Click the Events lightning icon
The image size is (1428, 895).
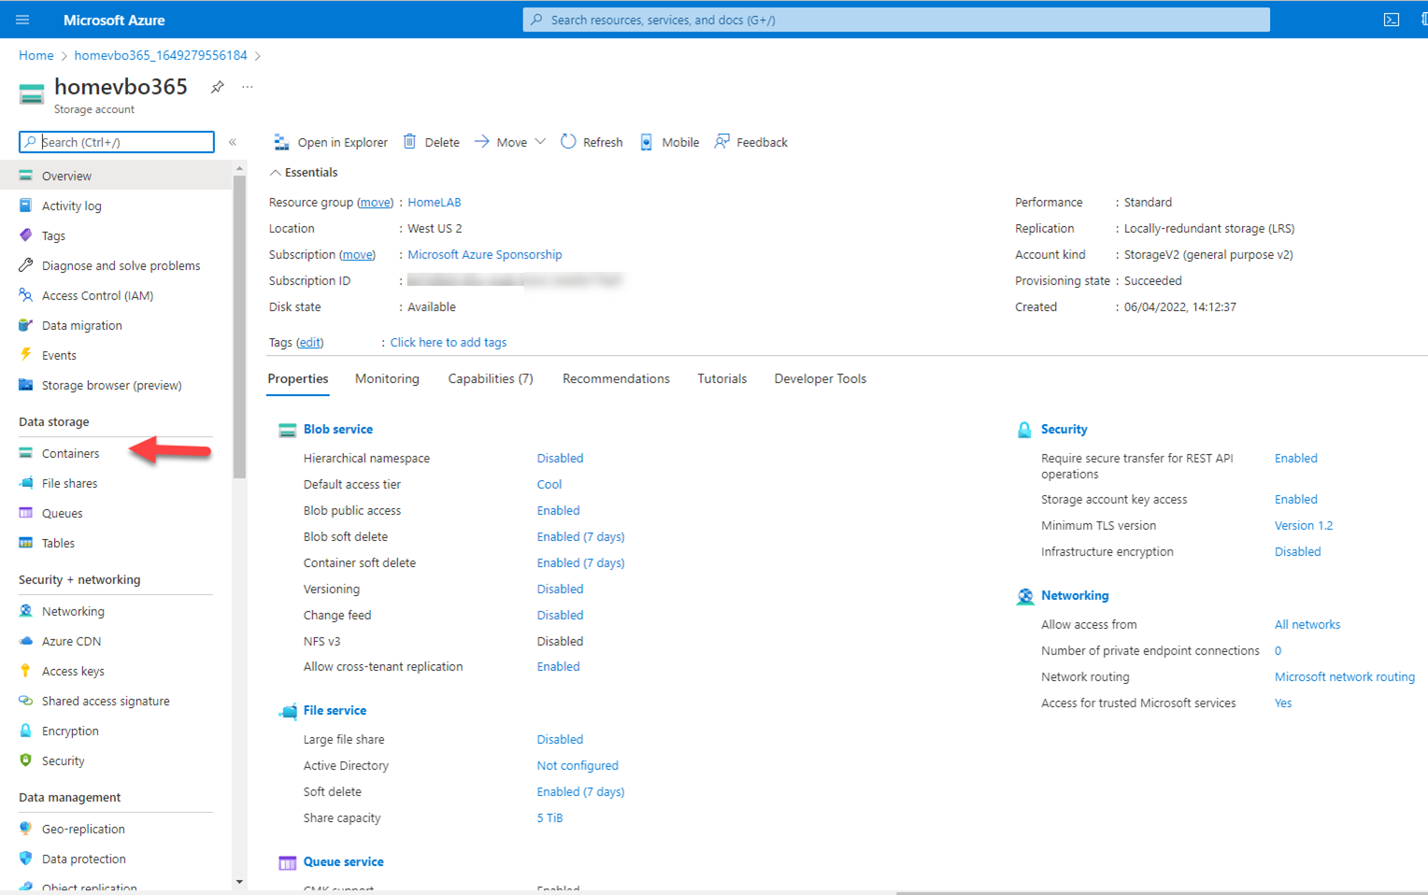26,355
